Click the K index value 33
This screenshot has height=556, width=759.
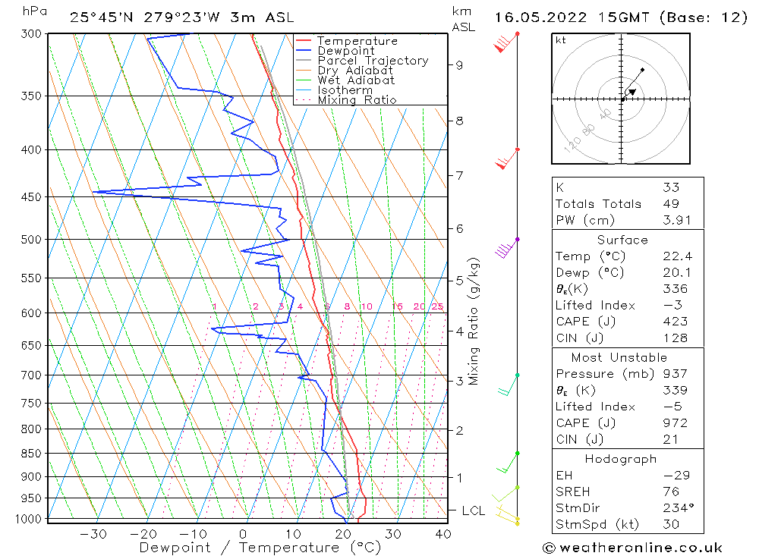pyautogui.click(x=672, y=187)
